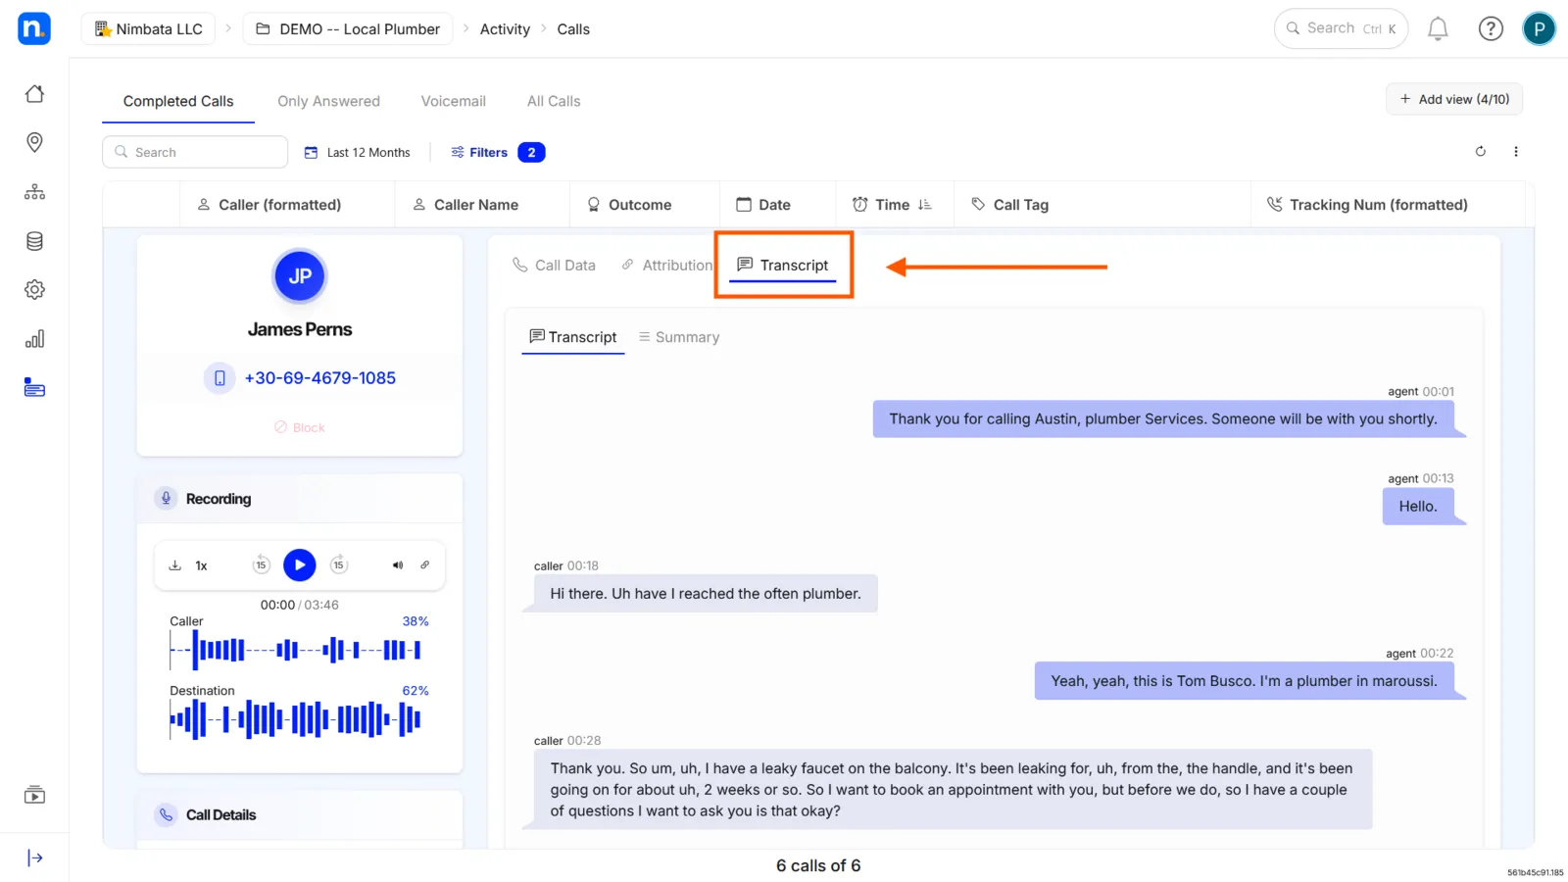Seek in the Destination waveform track
This screenshot has width=1568, height=882.
pyautogui.click(x=296, y=719)
